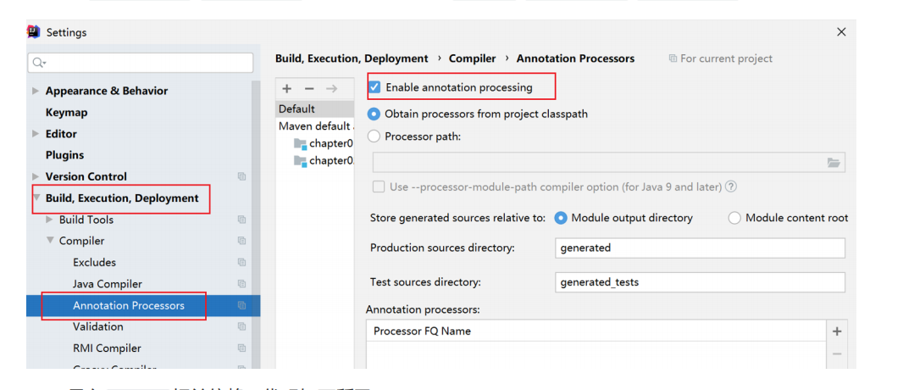Click the folder browse icon in Processor path

pyautogui.click(x=834, y=163)
